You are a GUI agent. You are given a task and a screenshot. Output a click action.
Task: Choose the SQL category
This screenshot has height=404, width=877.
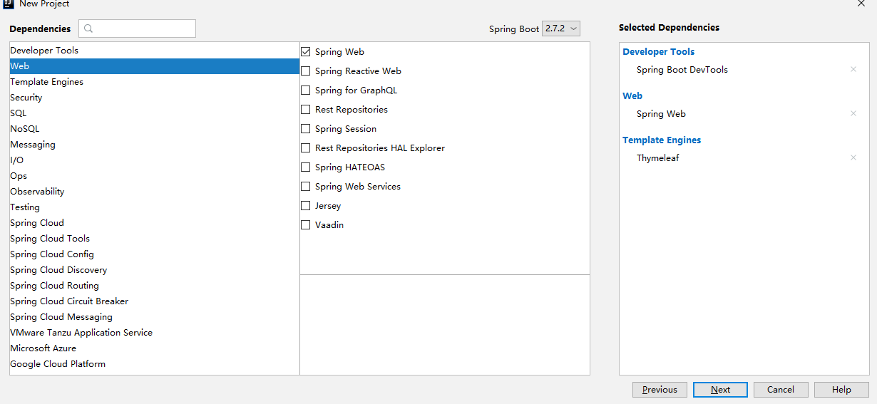[x=154, y=113]
